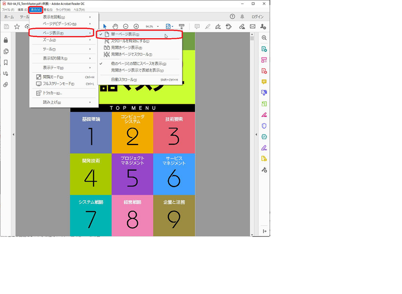Screen dimensions: 402x294
Task: Open the padlock security panel in left sidebar
Action: (6, 40)
